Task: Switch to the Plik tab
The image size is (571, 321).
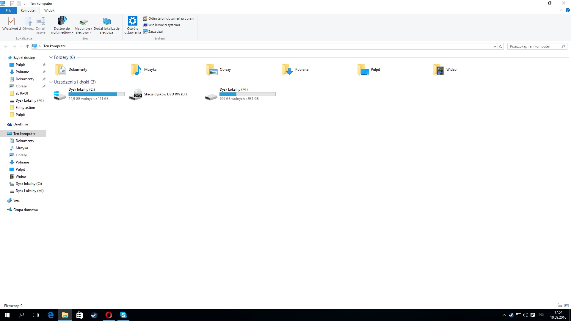Action: click(8, 10)
